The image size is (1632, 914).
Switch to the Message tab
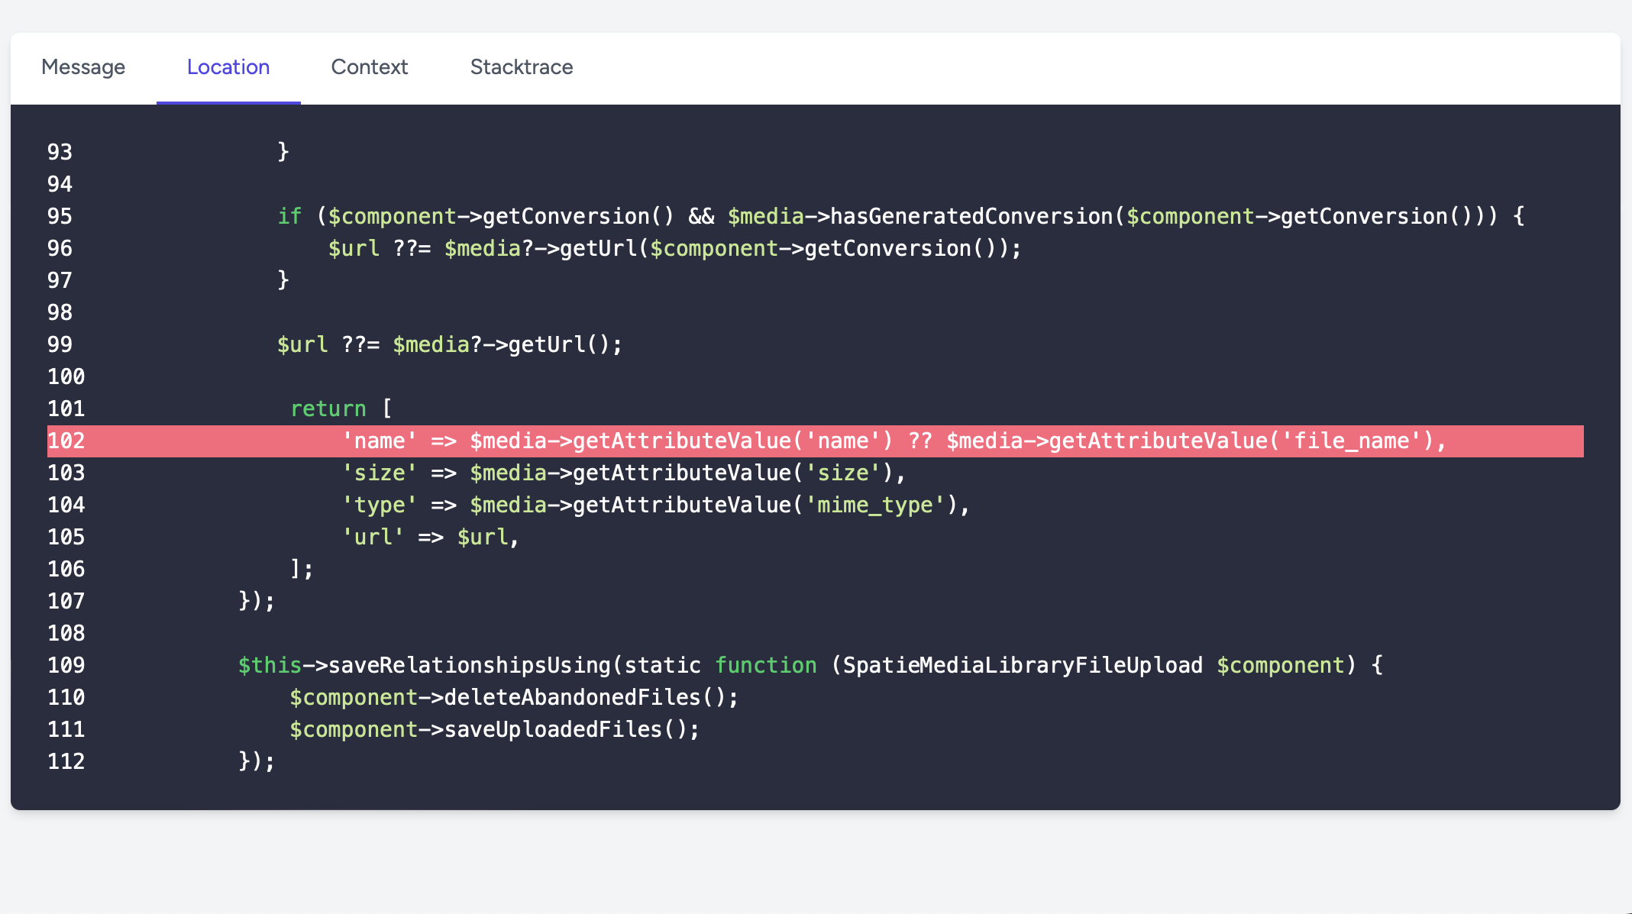tap(83, 67)
